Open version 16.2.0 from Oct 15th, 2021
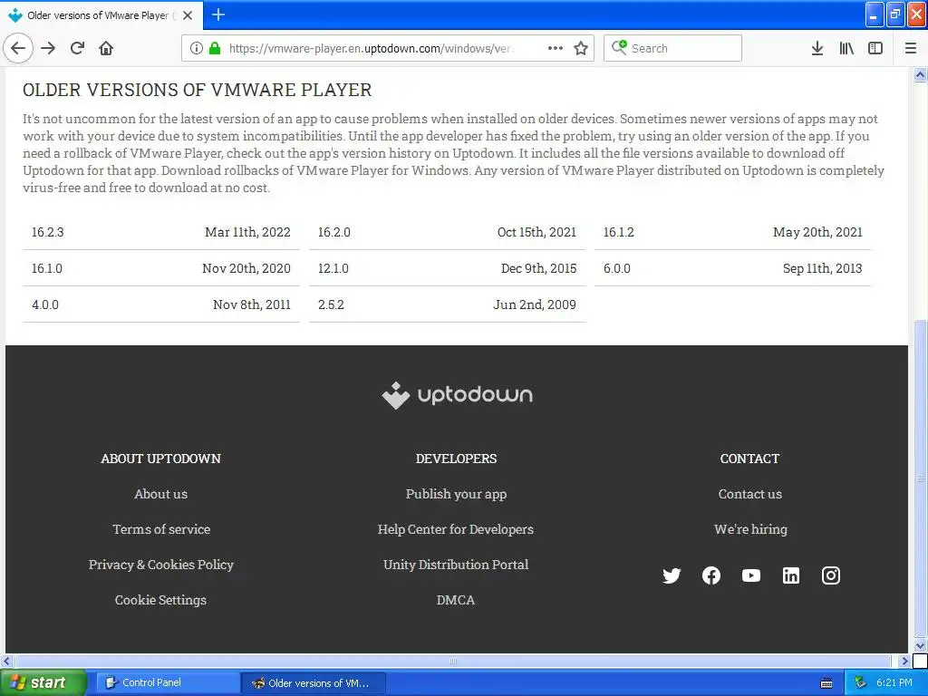Screen dimensions: 928x696 (447, 232)
